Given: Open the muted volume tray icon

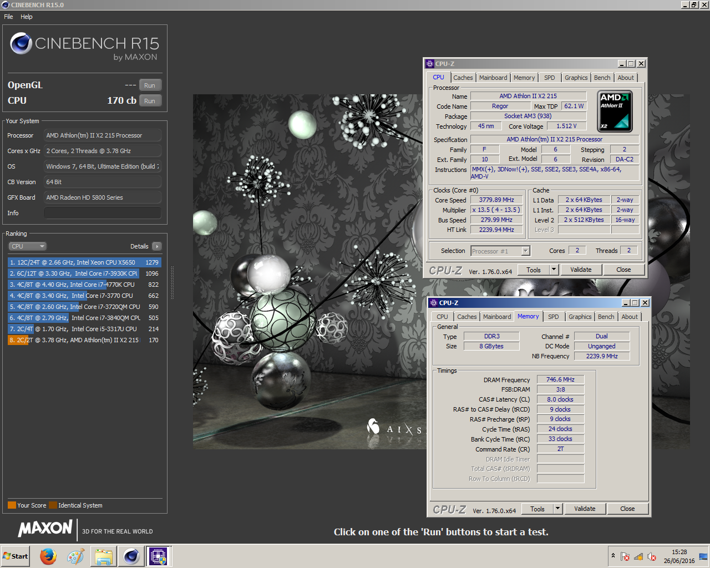Looking at the screenshot, I should pos(652,556).
